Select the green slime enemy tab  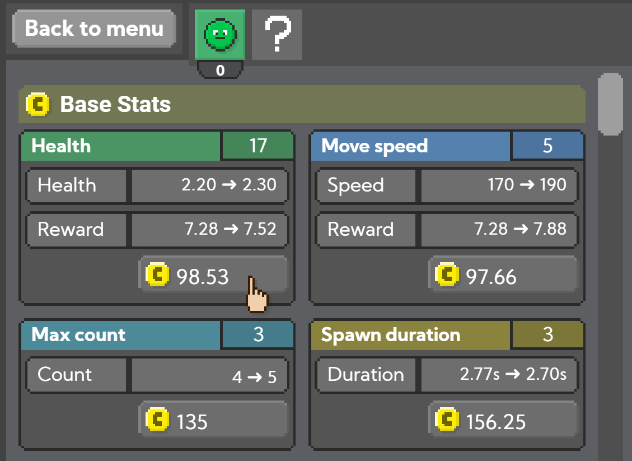click(219, 34)
